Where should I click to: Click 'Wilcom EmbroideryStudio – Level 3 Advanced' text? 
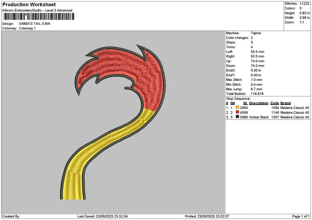coord(37,10)
